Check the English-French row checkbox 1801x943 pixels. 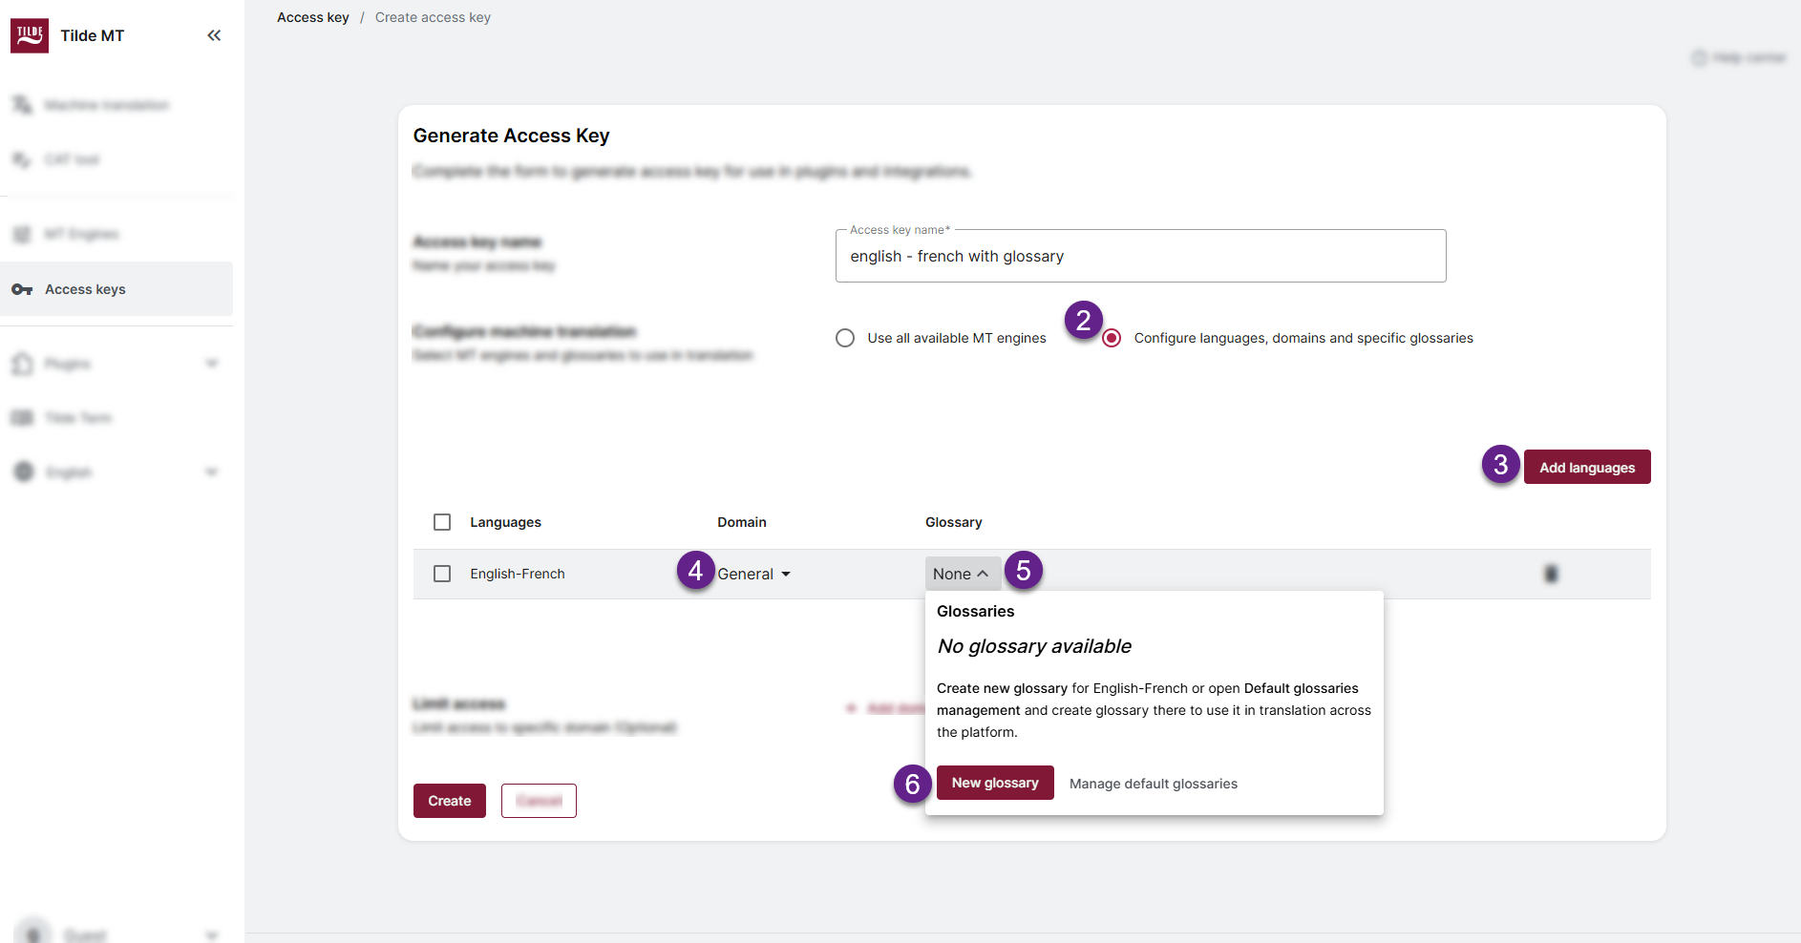pyautogui.click(x=442, y=574)
